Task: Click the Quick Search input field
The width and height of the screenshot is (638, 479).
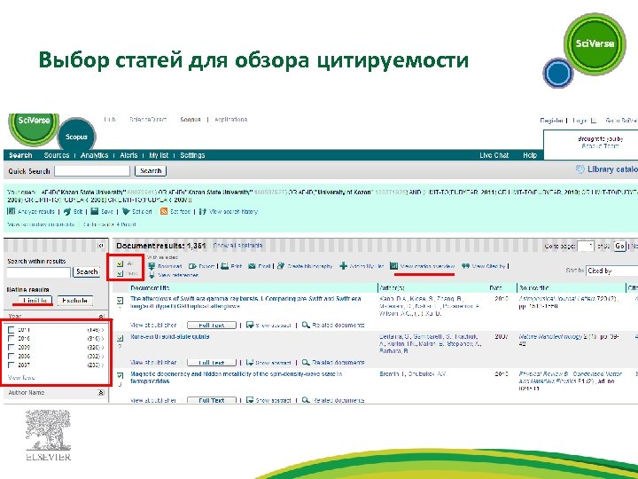Action: (92, 171)
